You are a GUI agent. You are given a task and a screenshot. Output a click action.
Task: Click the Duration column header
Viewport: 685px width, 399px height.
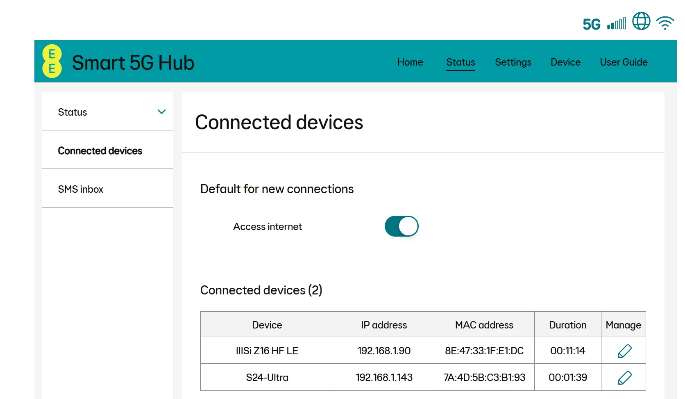tap(568, 325)
